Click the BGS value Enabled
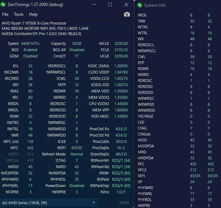Image resolution: width=221 pixels, height=208 pixels. pos(30,50)
